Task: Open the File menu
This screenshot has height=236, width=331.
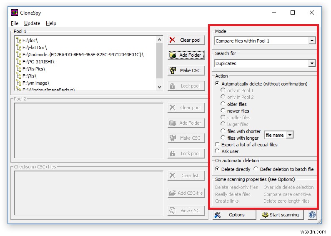Action: (x=15, y=23)
